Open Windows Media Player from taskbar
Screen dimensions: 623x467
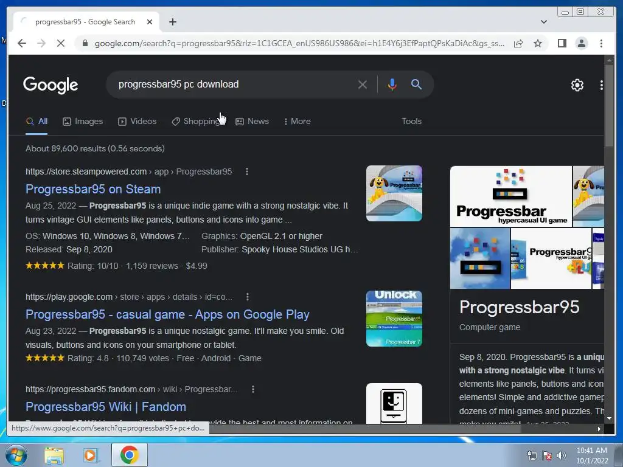click(x=91, y=455)
